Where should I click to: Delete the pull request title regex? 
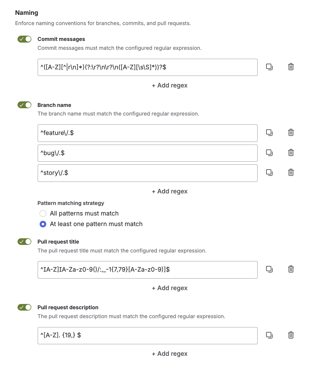pyautogui.click(x=291, y=269)
